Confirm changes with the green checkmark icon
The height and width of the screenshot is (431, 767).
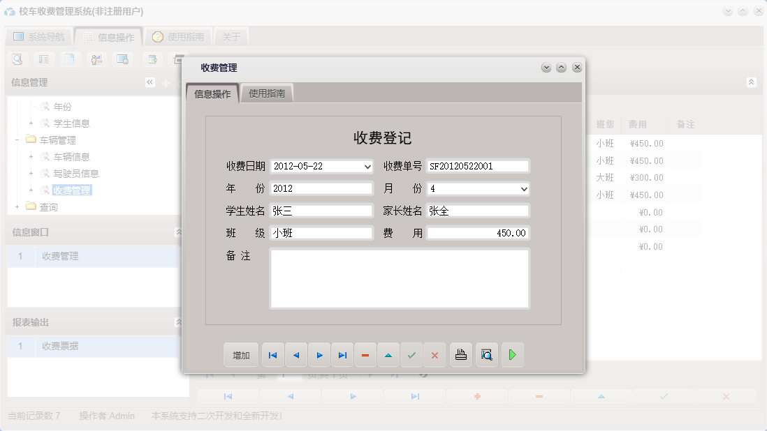(411, 355)
